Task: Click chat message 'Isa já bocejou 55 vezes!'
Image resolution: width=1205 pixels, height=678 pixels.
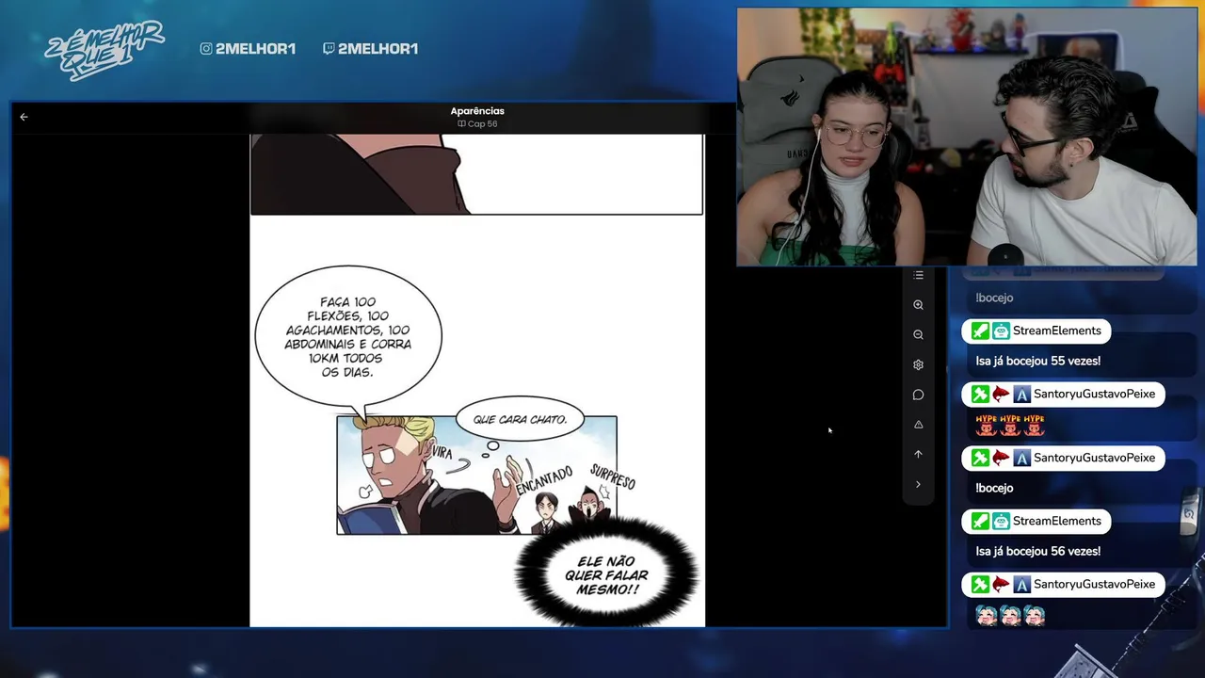Action: 1037,361
